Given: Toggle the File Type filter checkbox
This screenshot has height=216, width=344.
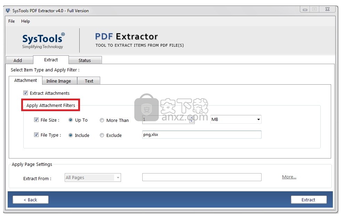Looking at the screenshot, I should click(x=37, y=135).
